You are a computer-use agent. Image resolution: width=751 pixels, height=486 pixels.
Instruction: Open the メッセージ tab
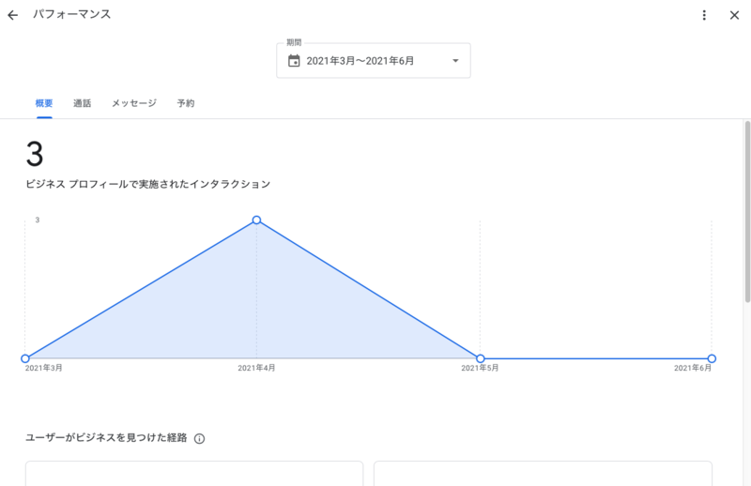point(134,103)
